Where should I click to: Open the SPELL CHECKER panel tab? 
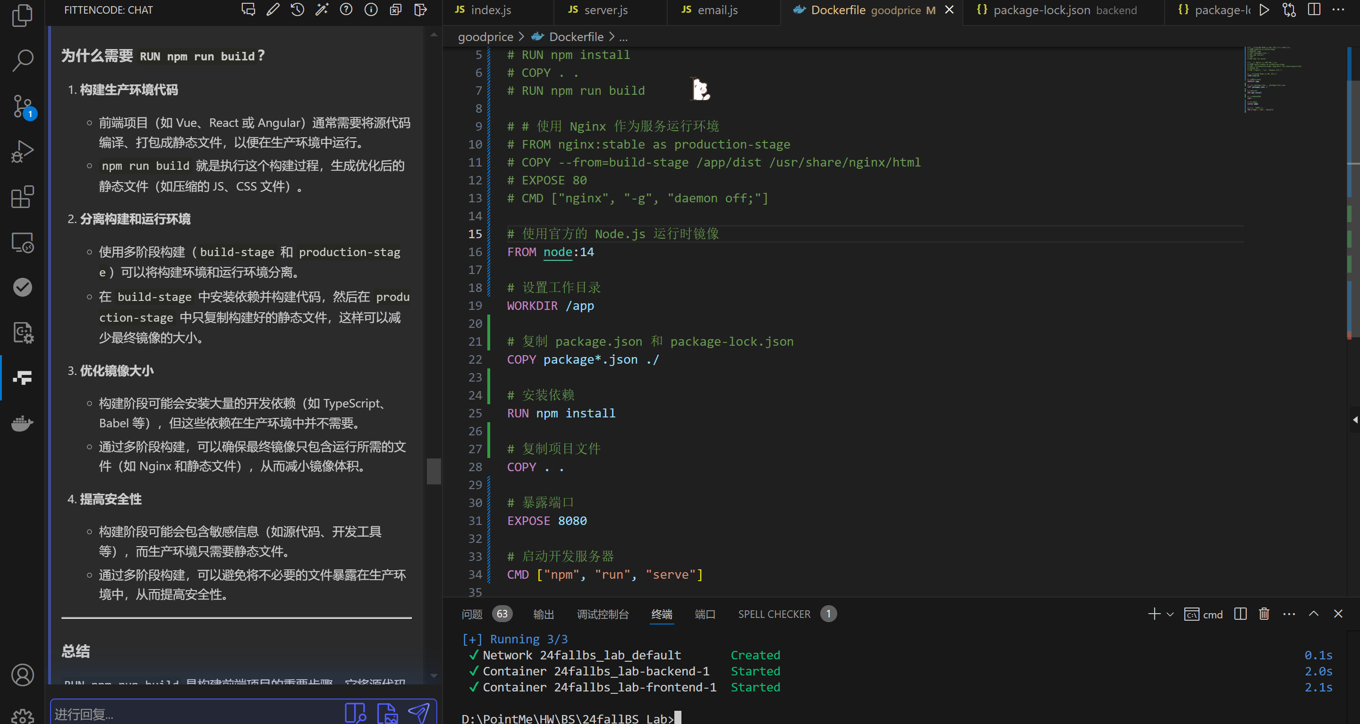click(x=774, y=614)
